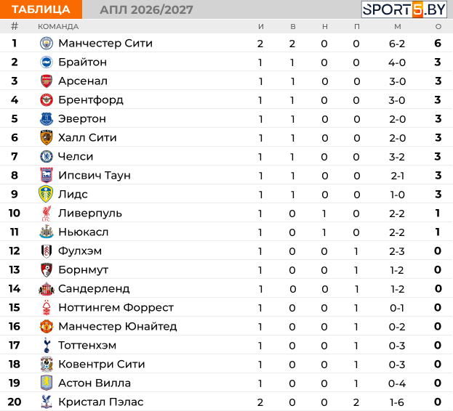Click the Arsenal club crest
The height and width of the screenshot is (411, 453).
pyautogui.click(x=47, y=81)
